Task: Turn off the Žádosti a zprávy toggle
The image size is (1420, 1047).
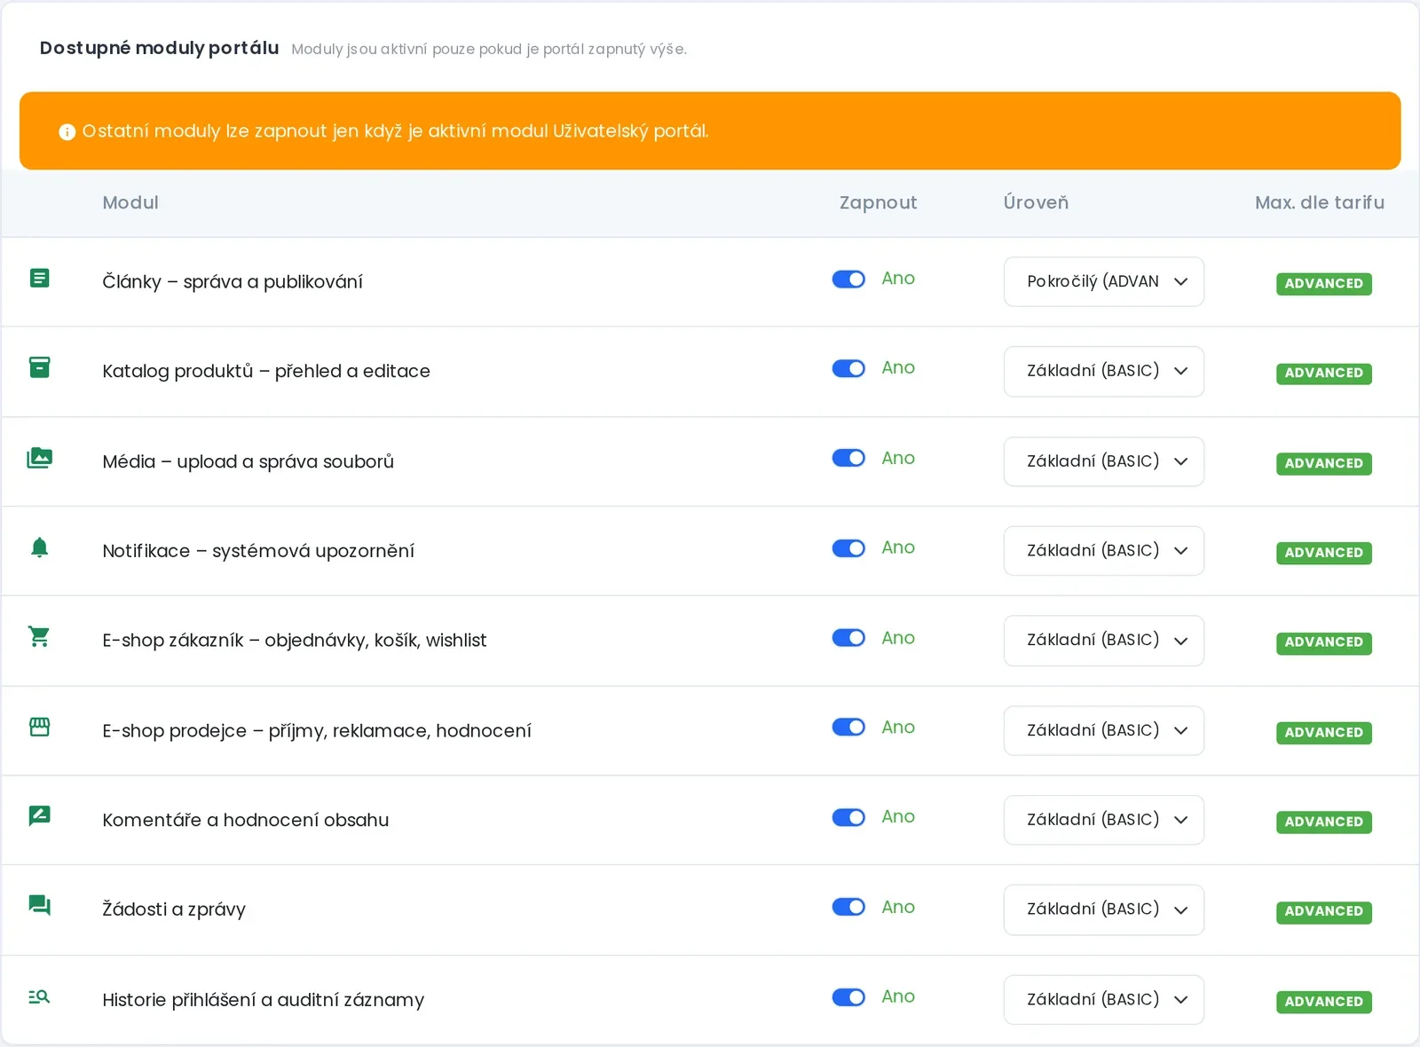Action: [x=848, y=907]
